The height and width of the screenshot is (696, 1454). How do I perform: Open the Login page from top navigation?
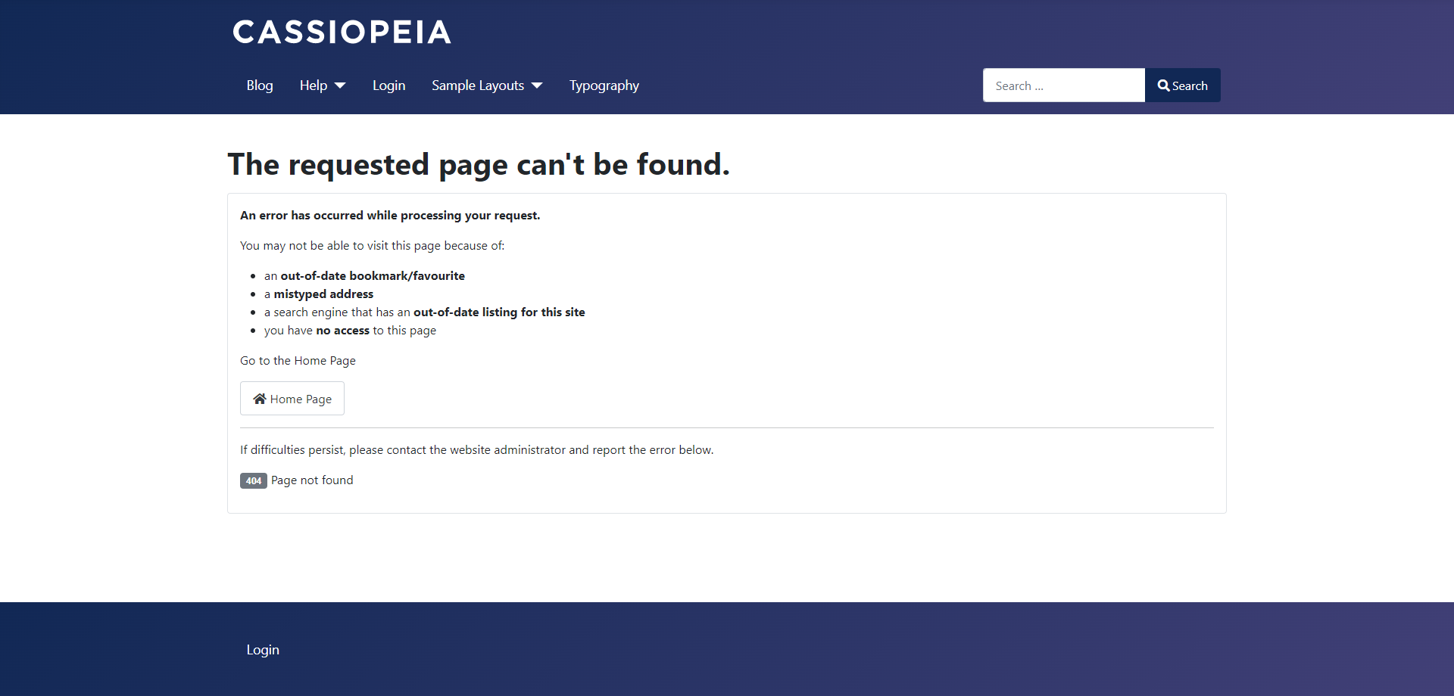coord(388,85)
